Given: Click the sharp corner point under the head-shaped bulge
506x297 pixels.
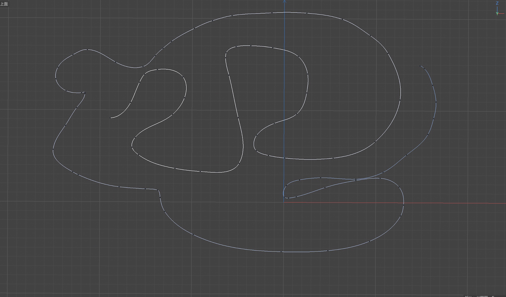Looking at the screenshot, I should coord(85,93).
